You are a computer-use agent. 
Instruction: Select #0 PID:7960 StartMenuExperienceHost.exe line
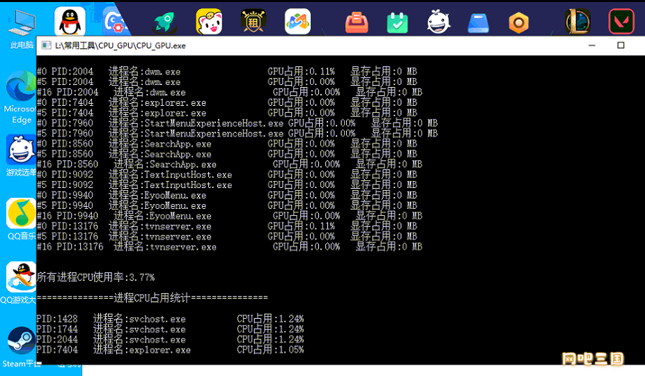pos(238,123)
